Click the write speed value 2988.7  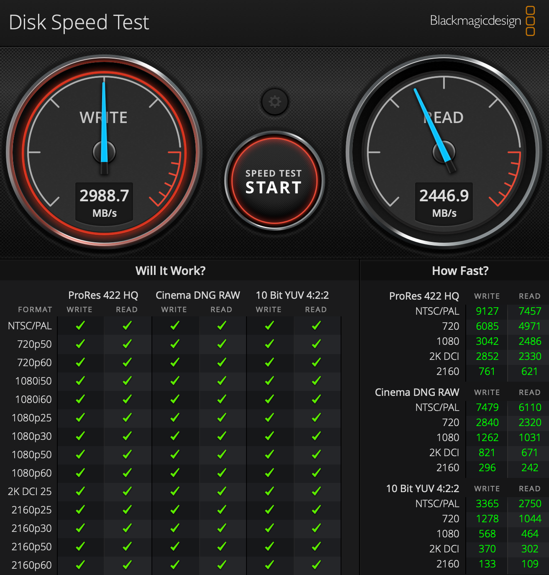[x=104, y=195]
